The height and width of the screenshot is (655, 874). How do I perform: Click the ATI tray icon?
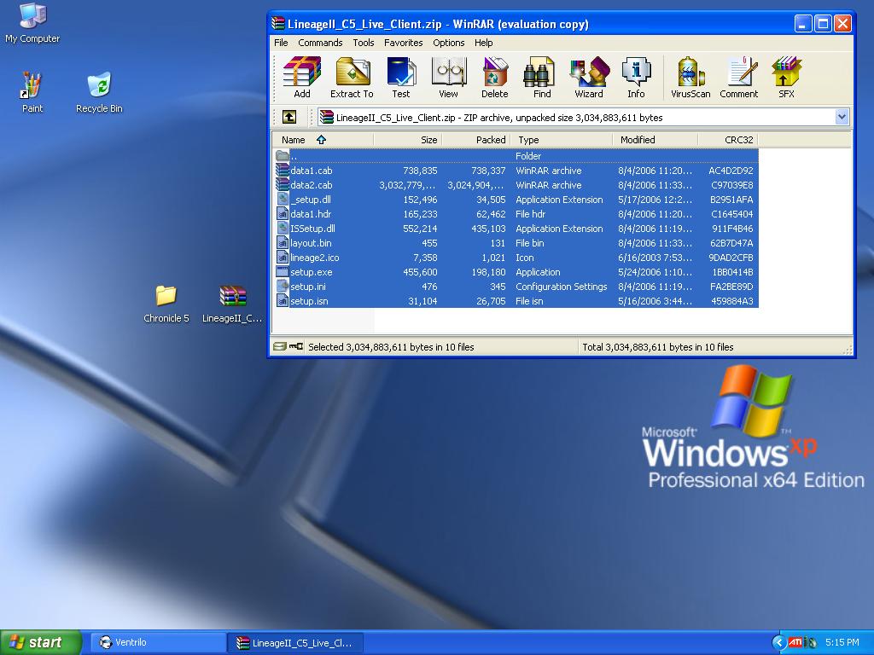(795, 642)
